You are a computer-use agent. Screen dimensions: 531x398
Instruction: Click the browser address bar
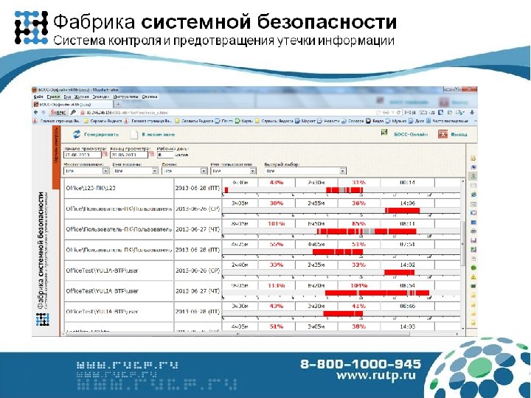227,112
